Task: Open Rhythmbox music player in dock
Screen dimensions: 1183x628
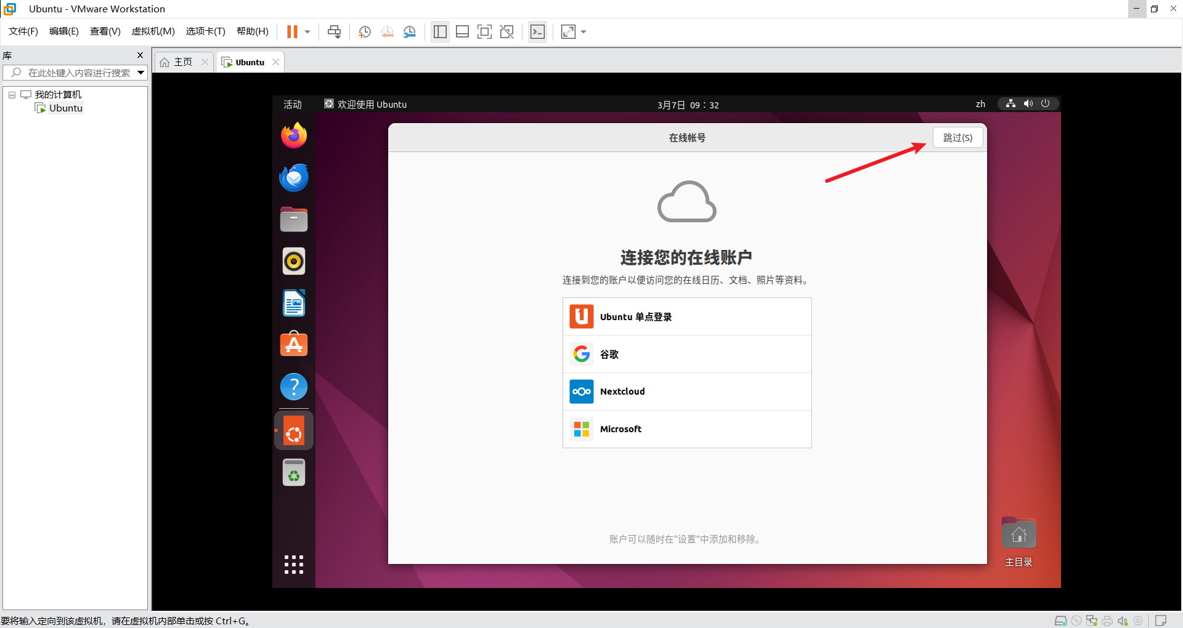Action: pyautogui.click(x=294, y=262)
